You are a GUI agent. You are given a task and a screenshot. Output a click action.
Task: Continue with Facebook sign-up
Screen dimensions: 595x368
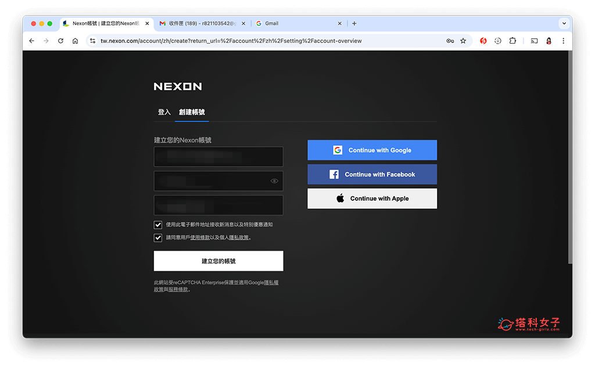click(372, 174)
